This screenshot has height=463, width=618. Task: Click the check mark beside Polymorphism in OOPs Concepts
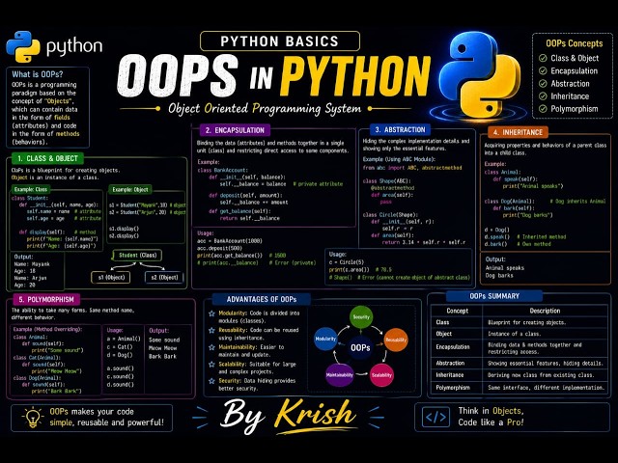point(543,109)
